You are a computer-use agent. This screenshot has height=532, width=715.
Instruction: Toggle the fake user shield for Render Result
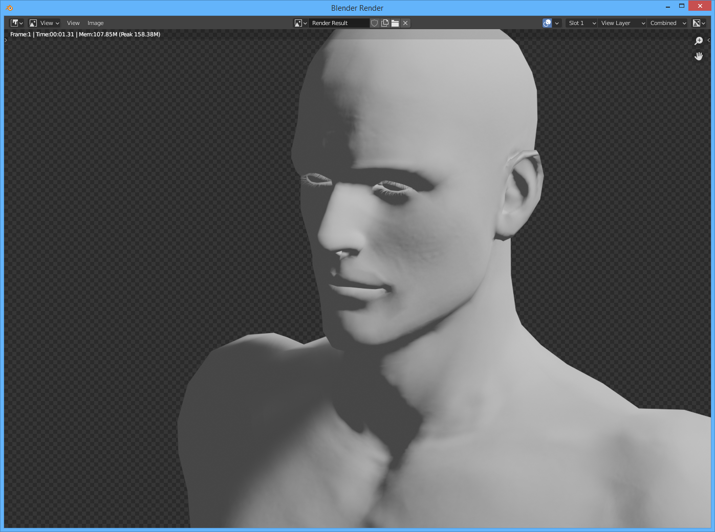point(374,23)
